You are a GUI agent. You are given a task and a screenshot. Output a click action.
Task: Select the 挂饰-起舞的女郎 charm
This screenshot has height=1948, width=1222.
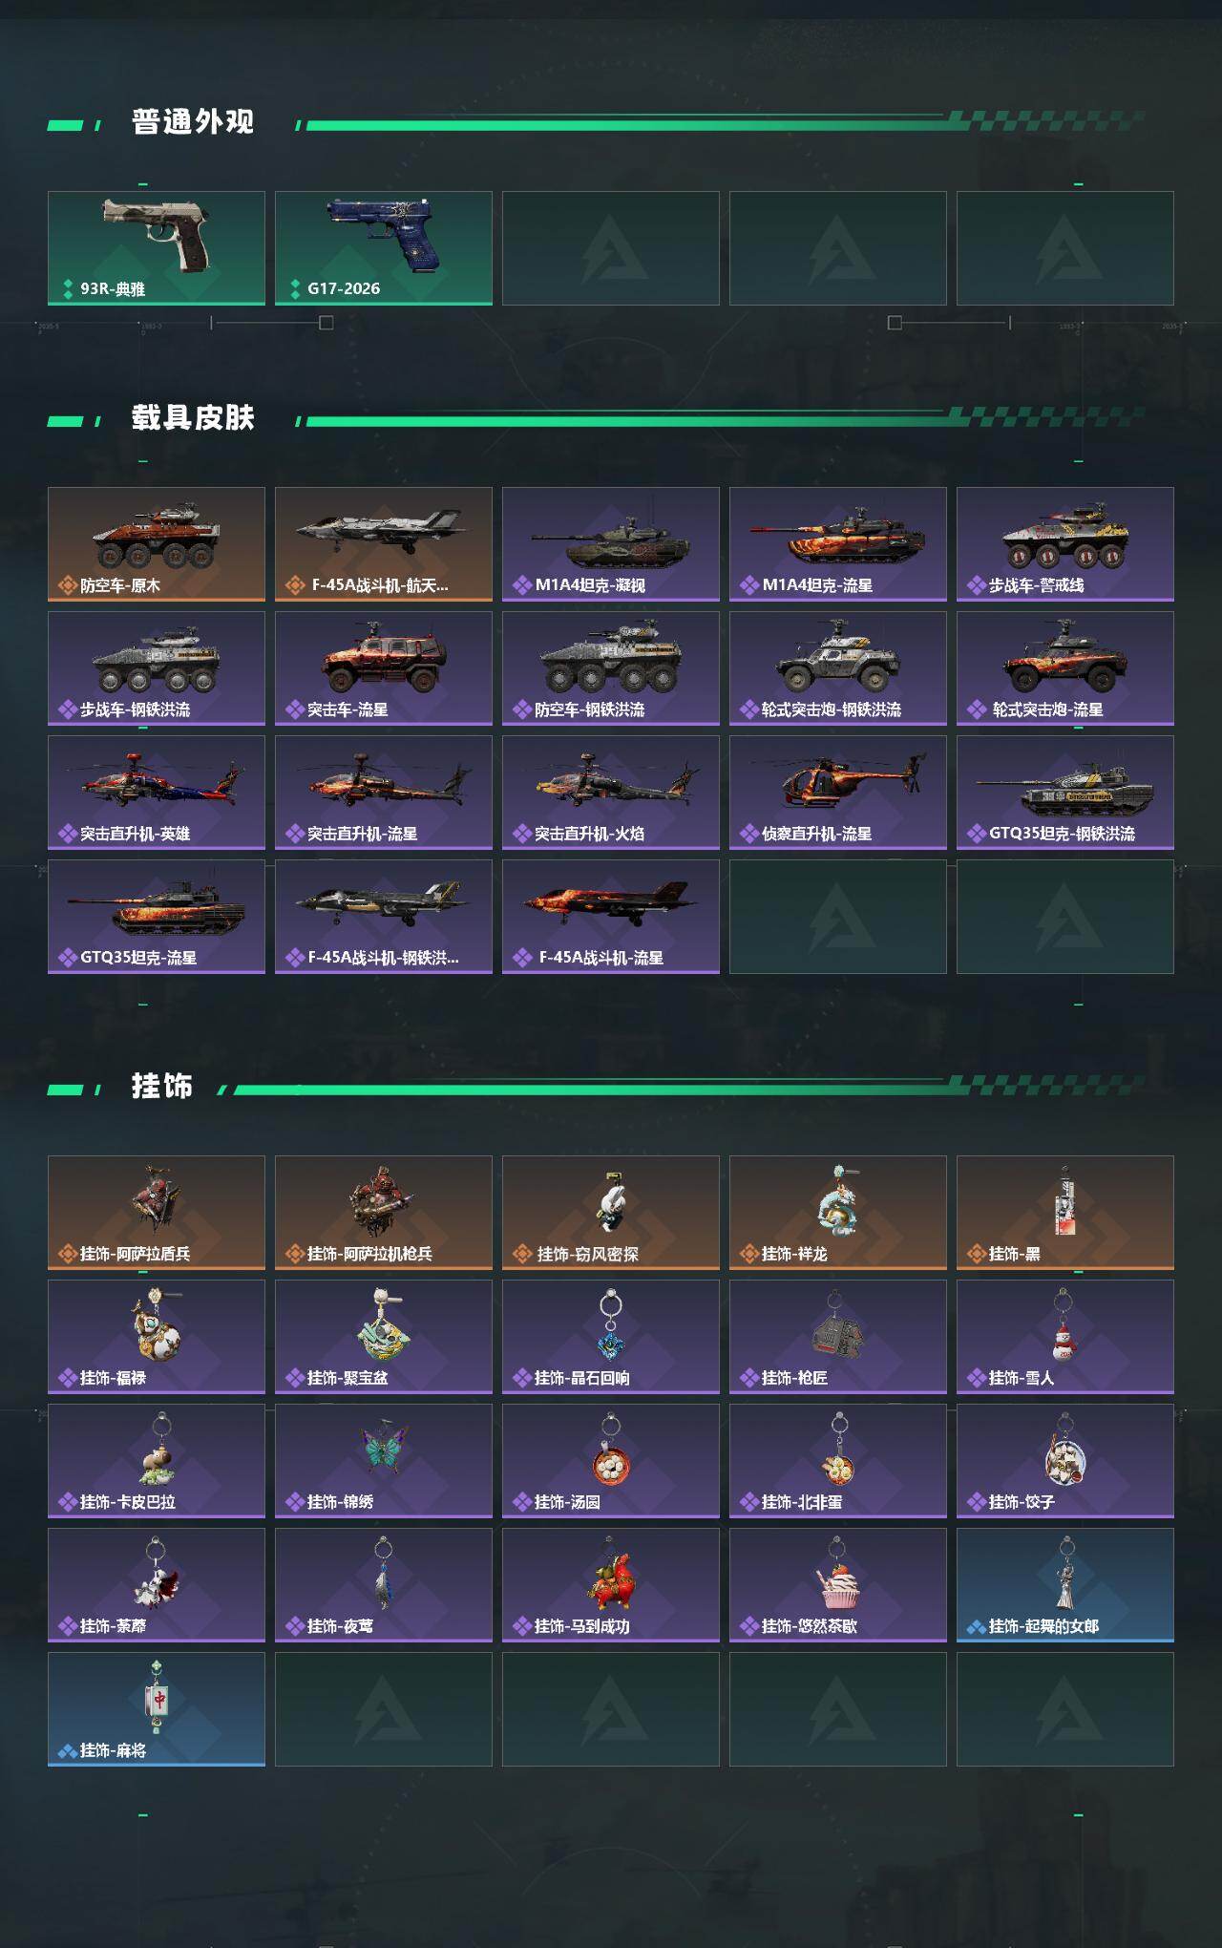tap(1065, 1585)
